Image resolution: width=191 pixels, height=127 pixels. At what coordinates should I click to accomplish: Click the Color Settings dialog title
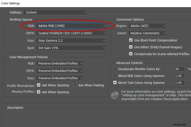point(10,3)
